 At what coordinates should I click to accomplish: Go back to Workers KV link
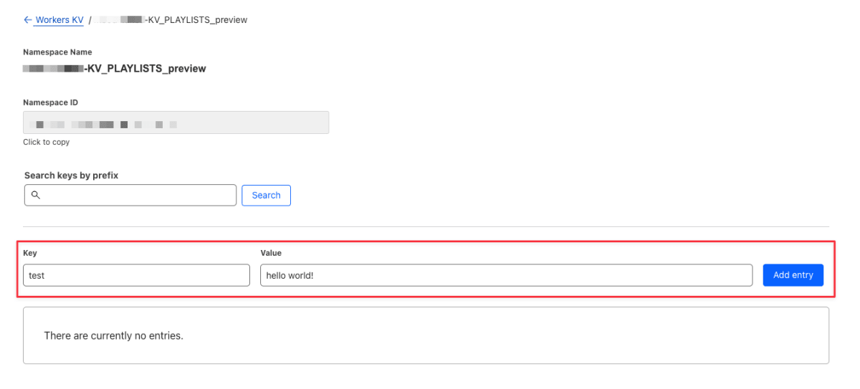[x=54, y=20]
